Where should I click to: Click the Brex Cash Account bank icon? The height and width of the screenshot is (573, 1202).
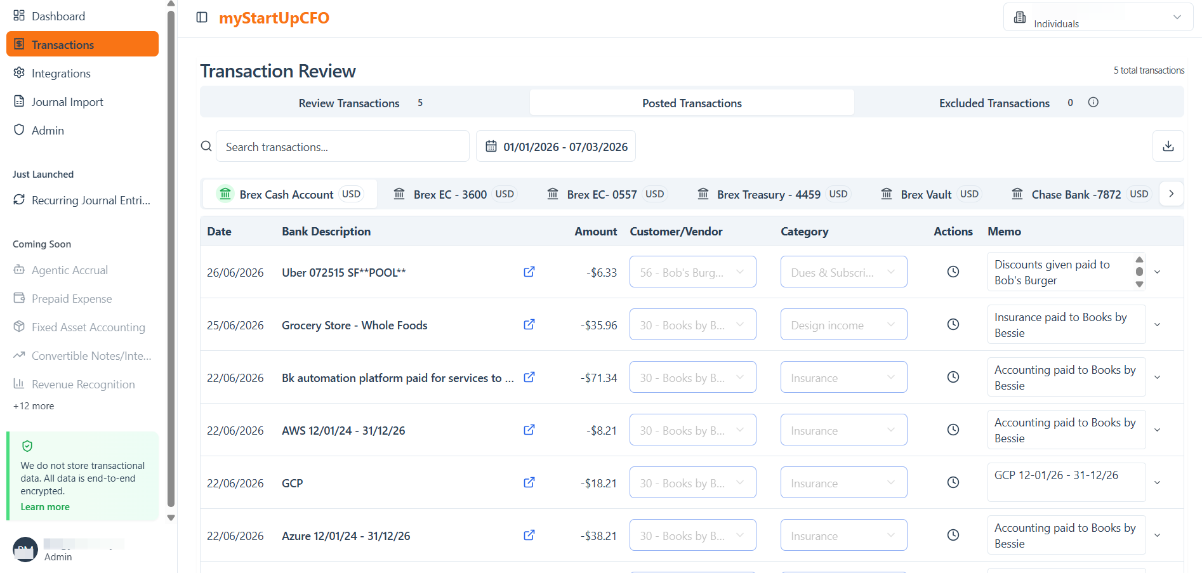click(x=225, y=194)
